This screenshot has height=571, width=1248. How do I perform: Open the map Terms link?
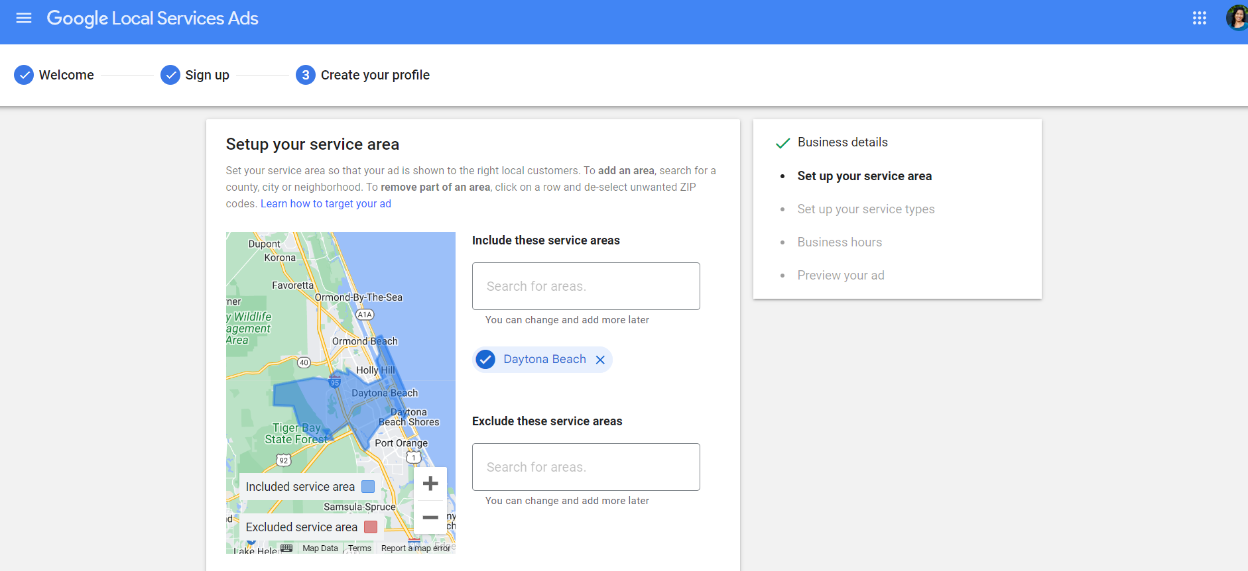pos(359,548)
